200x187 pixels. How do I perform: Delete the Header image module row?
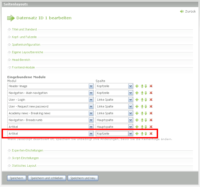click(x=151, y=86)
